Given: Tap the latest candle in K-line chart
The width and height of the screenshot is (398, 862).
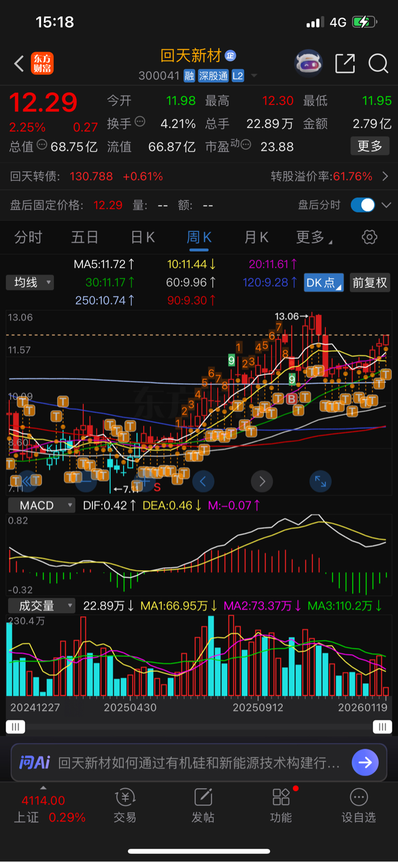Looking at the screenshot, I should point(386,340).
